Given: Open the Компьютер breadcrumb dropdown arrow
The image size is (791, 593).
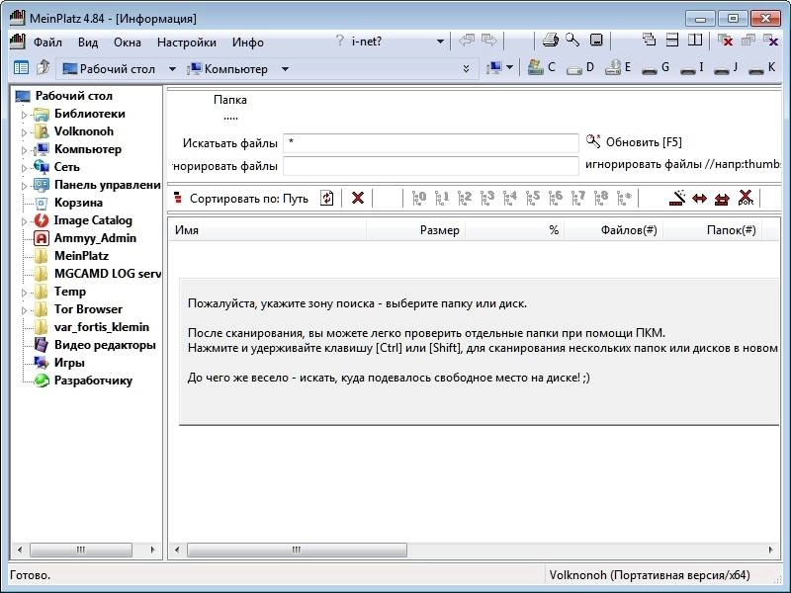Looking at the screenshot, I should (x=285, y=68).
